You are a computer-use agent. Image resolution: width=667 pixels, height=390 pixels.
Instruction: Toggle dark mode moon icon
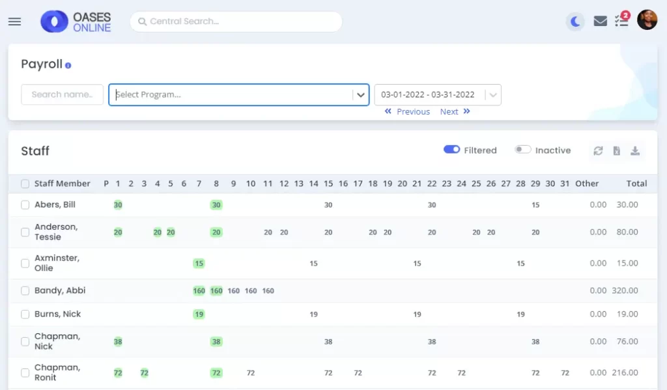click(x=575, y=21)
